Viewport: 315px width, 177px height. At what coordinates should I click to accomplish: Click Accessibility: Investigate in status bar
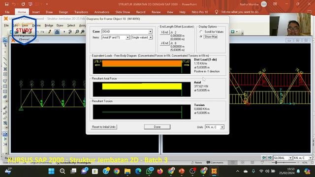click(73, 163)
